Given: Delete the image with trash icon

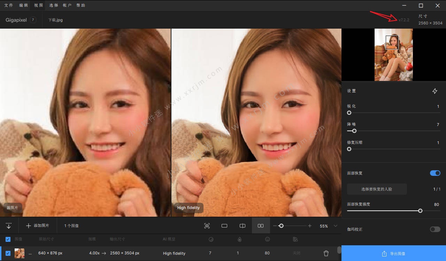Looking at the screenshot, I should point(326,253).
